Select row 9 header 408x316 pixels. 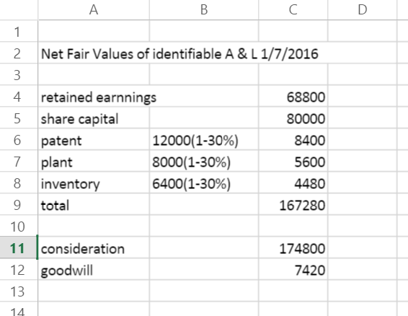coord(17,205)
